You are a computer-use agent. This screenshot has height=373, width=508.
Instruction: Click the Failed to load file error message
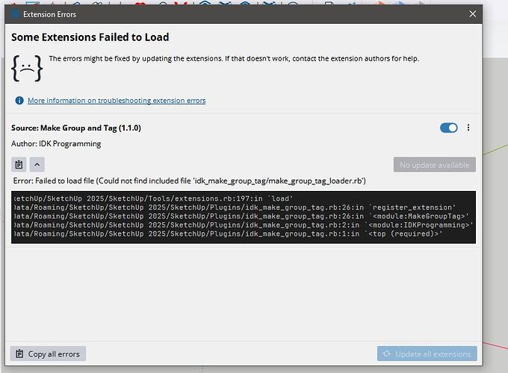coord(190,181)
